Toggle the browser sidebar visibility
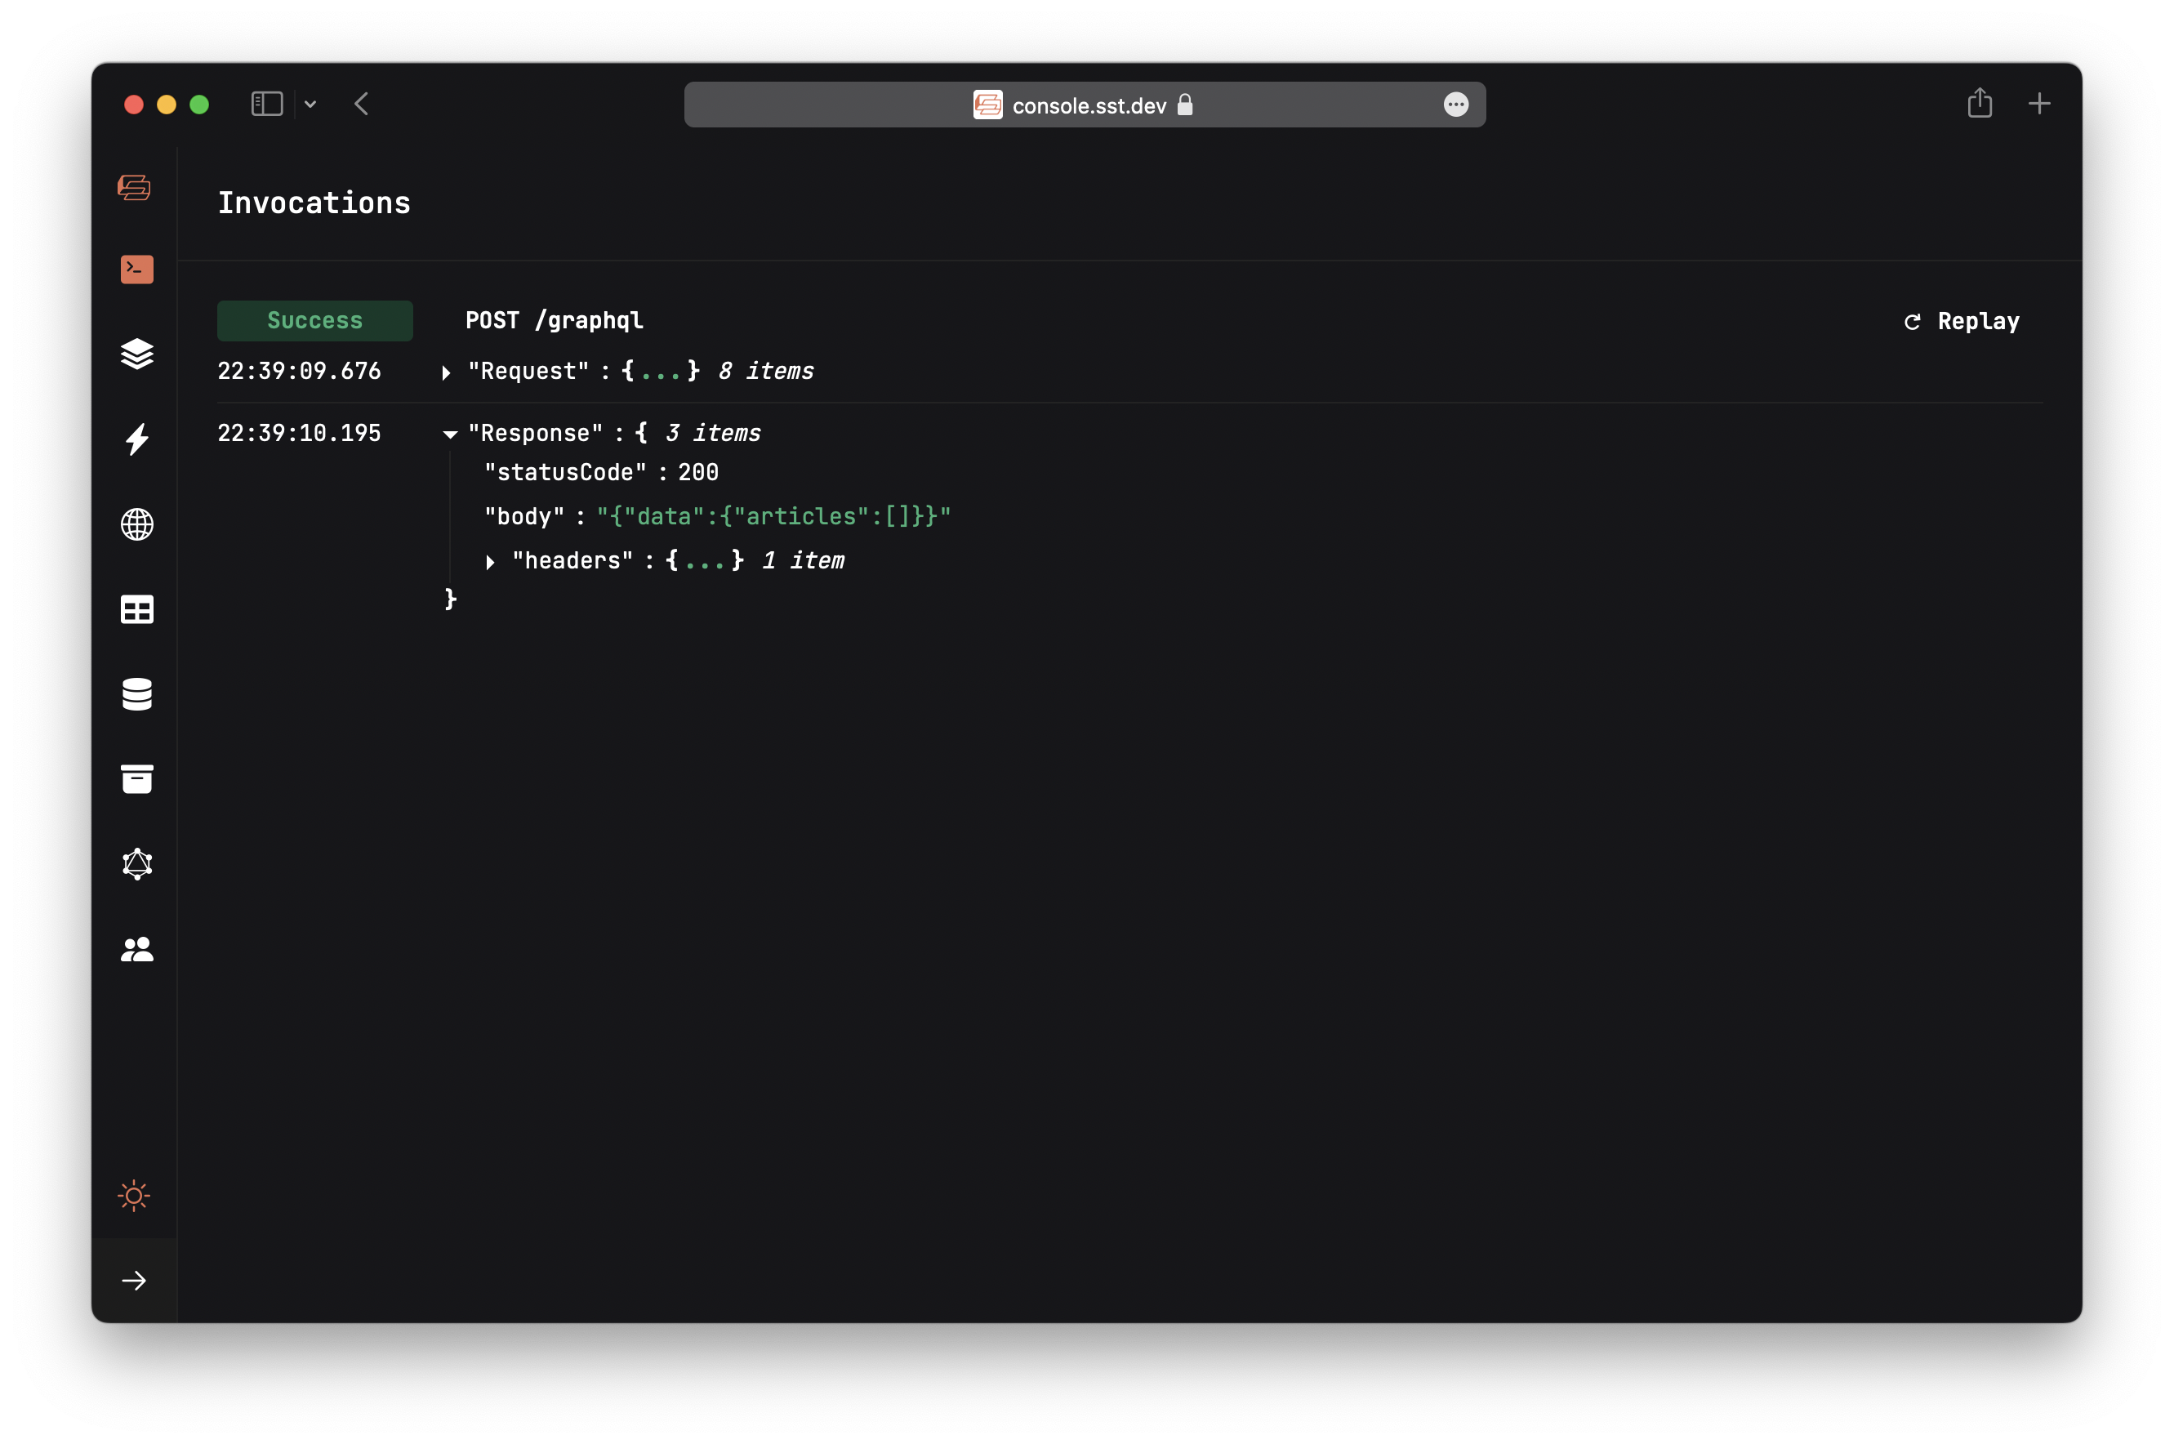 tap(266, 103)
